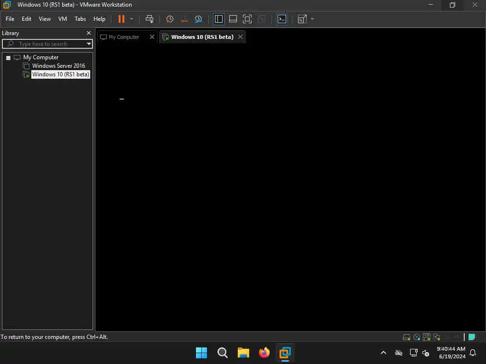Click the CD/DVD drive status icon
486x364 pixels.
417,337
